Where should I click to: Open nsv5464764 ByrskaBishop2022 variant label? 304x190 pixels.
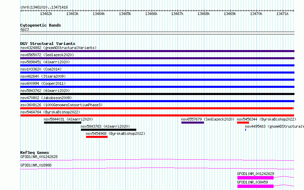coord(50,112)
